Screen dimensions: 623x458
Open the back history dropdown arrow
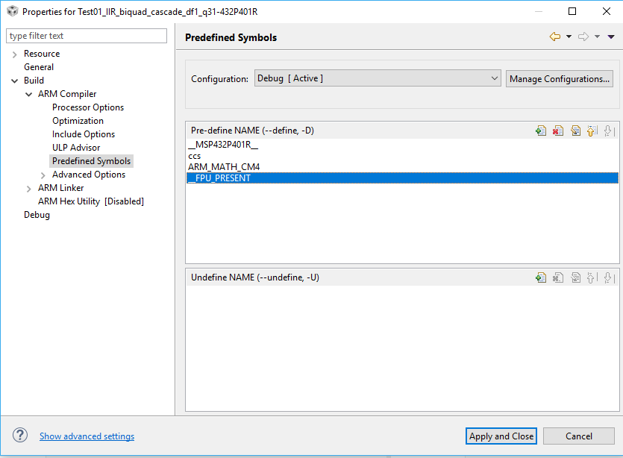[x=569, y=37]
